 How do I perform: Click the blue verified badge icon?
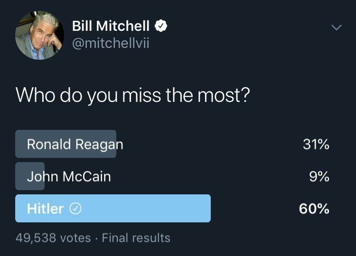point(161,27)
